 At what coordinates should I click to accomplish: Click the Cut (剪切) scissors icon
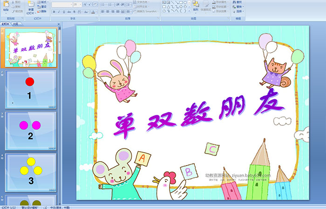[13, 2]
